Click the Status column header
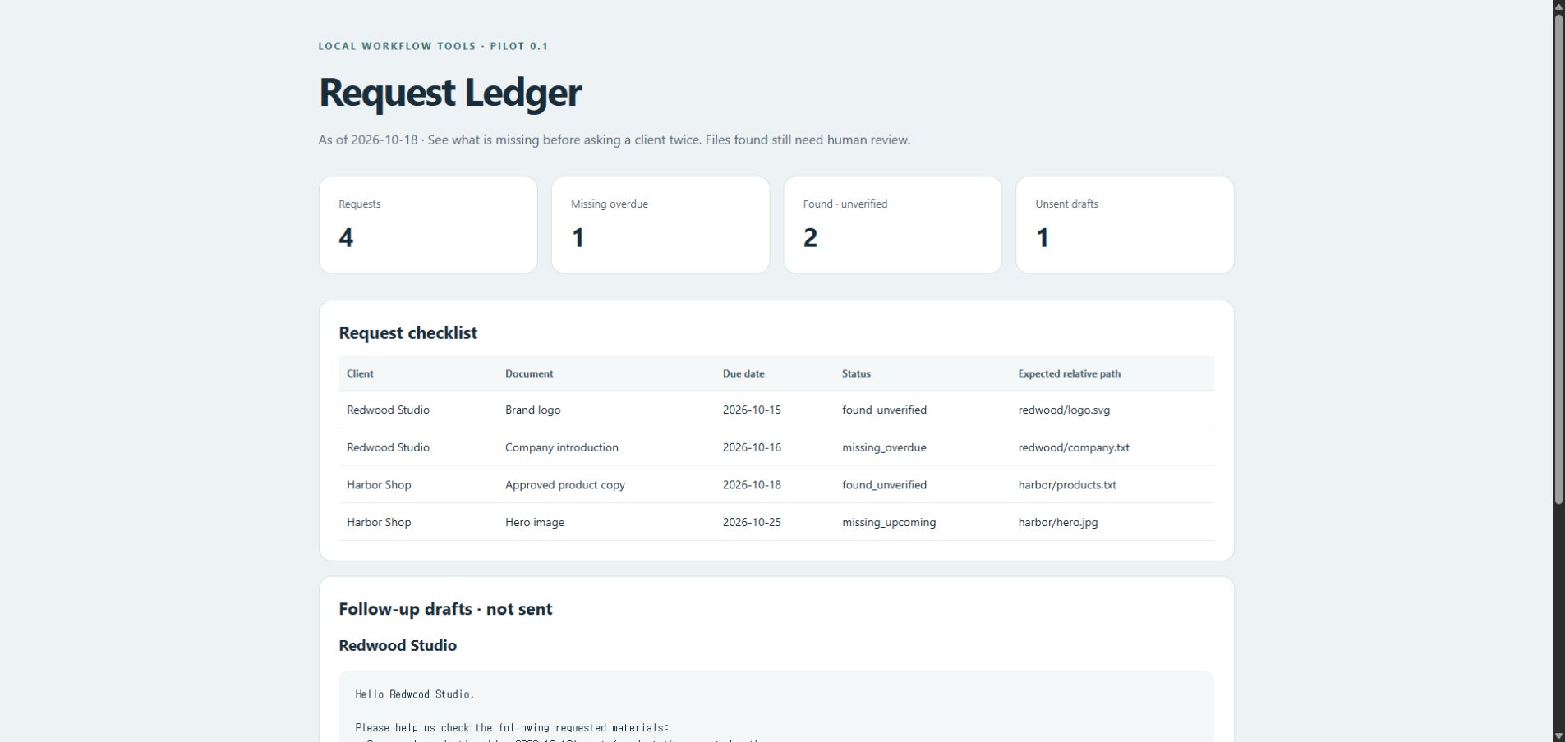The width and height of the screenshot is (1565, 742). pyautogui.click(x=856, y=373)
